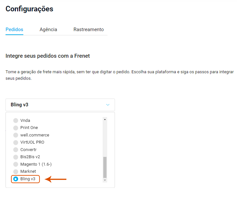
Task: Click the scrollbar down arrow
Action: coord(105,180)
